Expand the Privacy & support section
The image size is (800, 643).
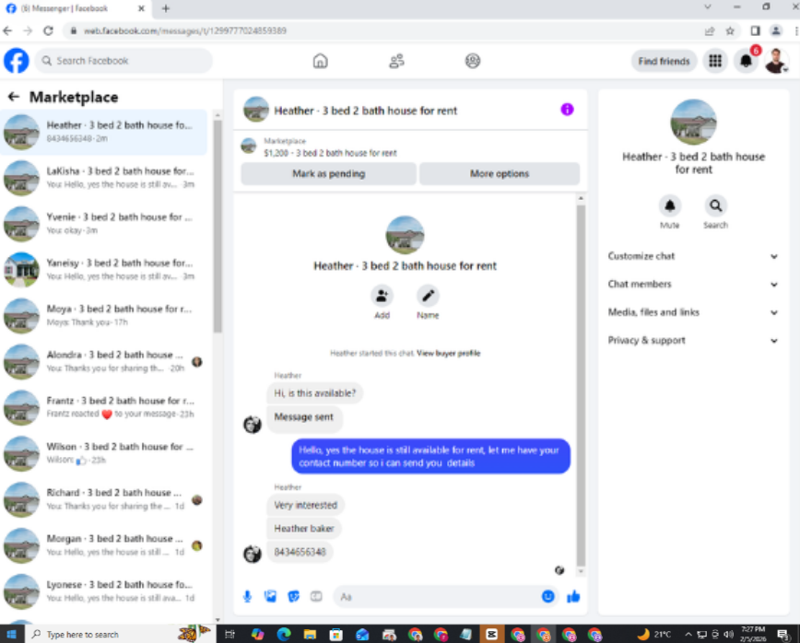tap(693, 340)
